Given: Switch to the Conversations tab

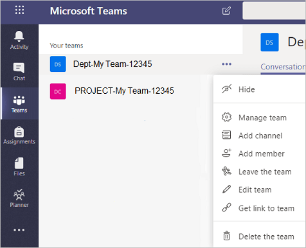Looking at the screenshot, I should tap(283, 67).
